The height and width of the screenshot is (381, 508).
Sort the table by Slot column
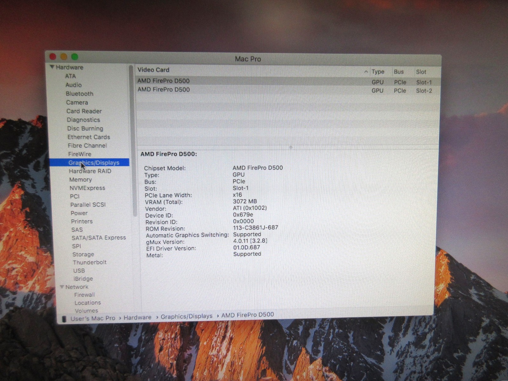(x=421, y=72)
